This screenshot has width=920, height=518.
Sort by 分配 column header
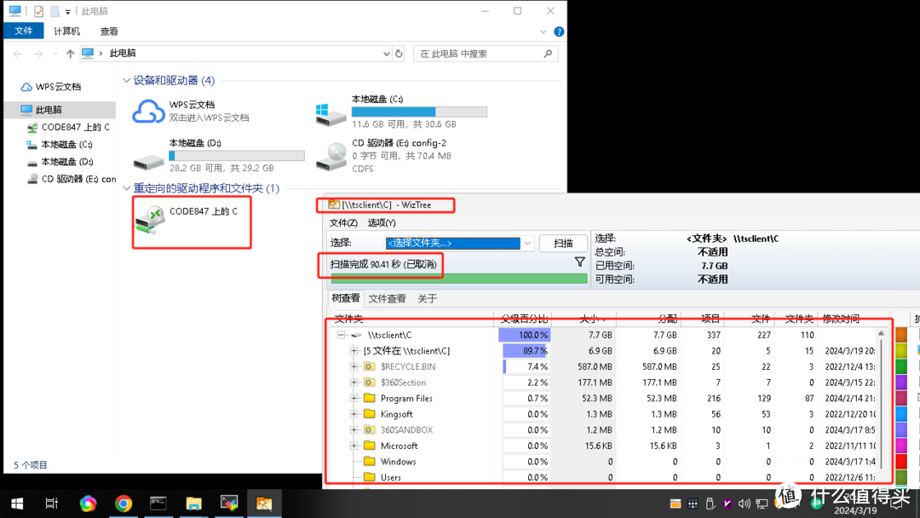click(x=648, y=319)
